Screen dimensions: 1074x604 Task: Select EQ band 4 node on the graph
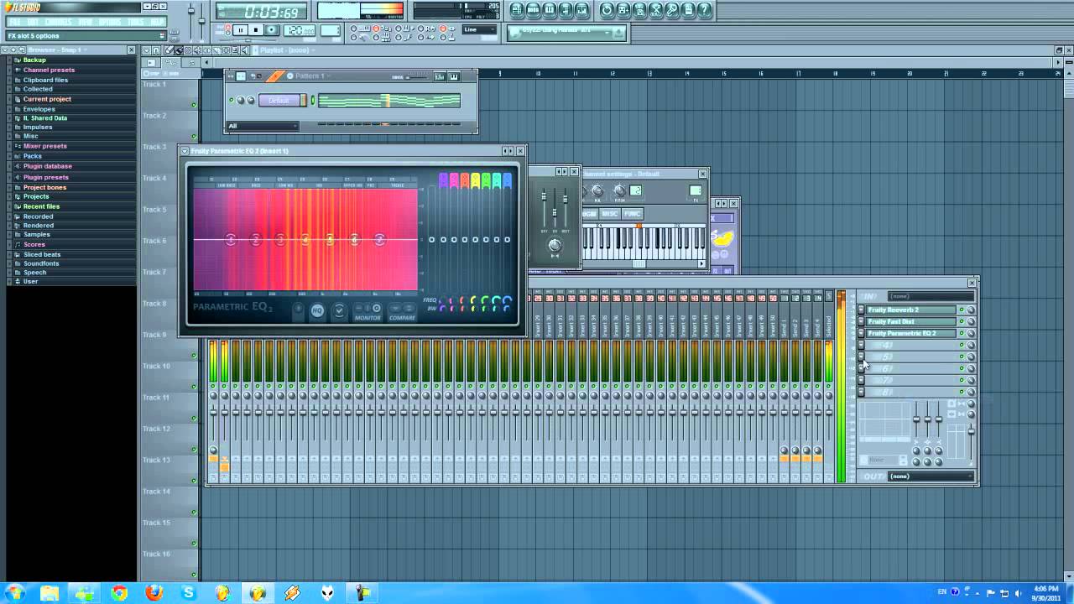point(305,240)
